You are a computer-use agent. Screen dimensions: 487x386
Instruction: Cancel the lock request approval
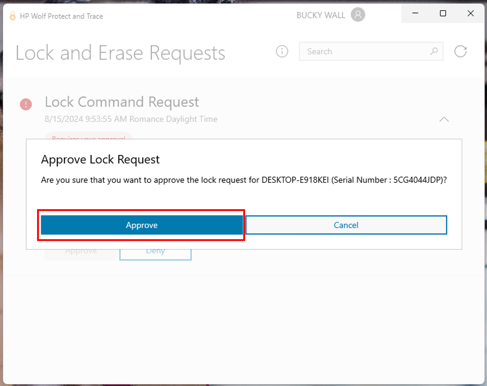coord(346,225)
